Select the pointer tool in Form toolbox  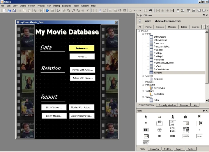pos(146,117)
